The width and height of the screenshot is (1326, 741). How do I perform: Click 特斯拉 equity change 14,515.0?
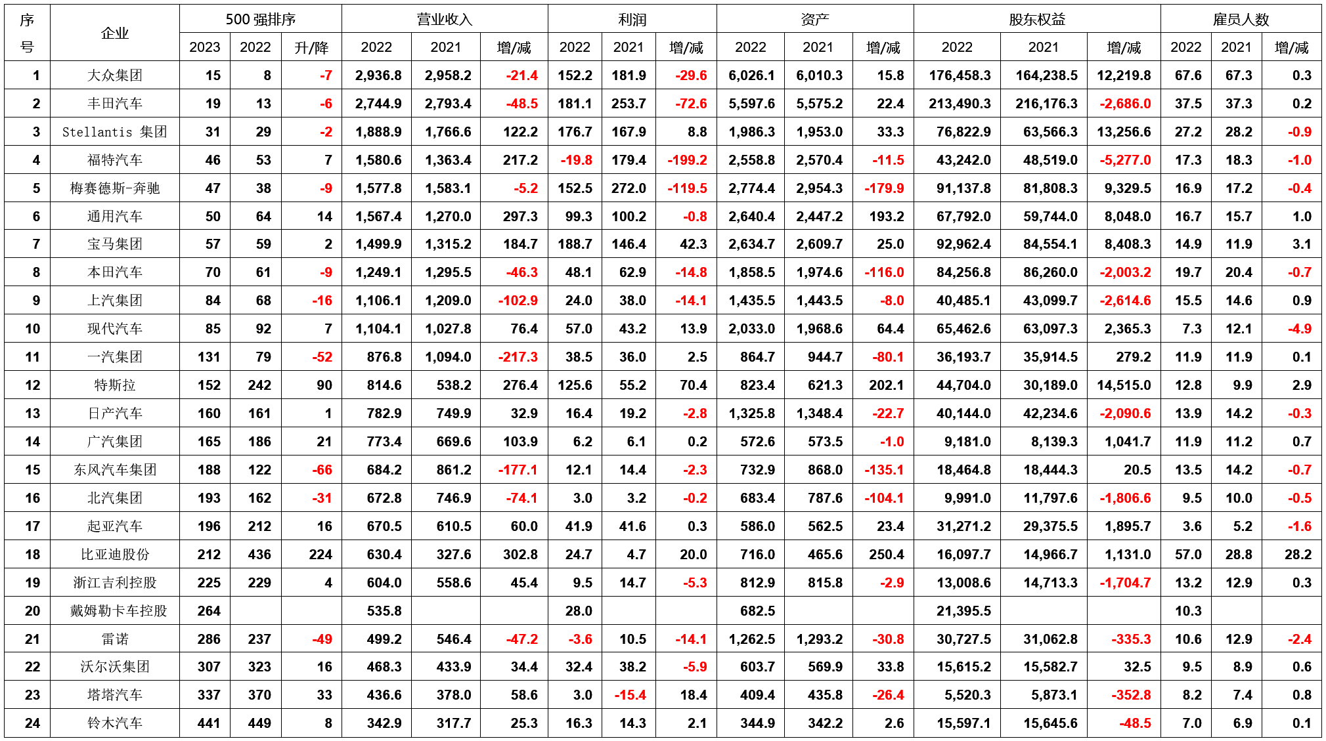1124,385
